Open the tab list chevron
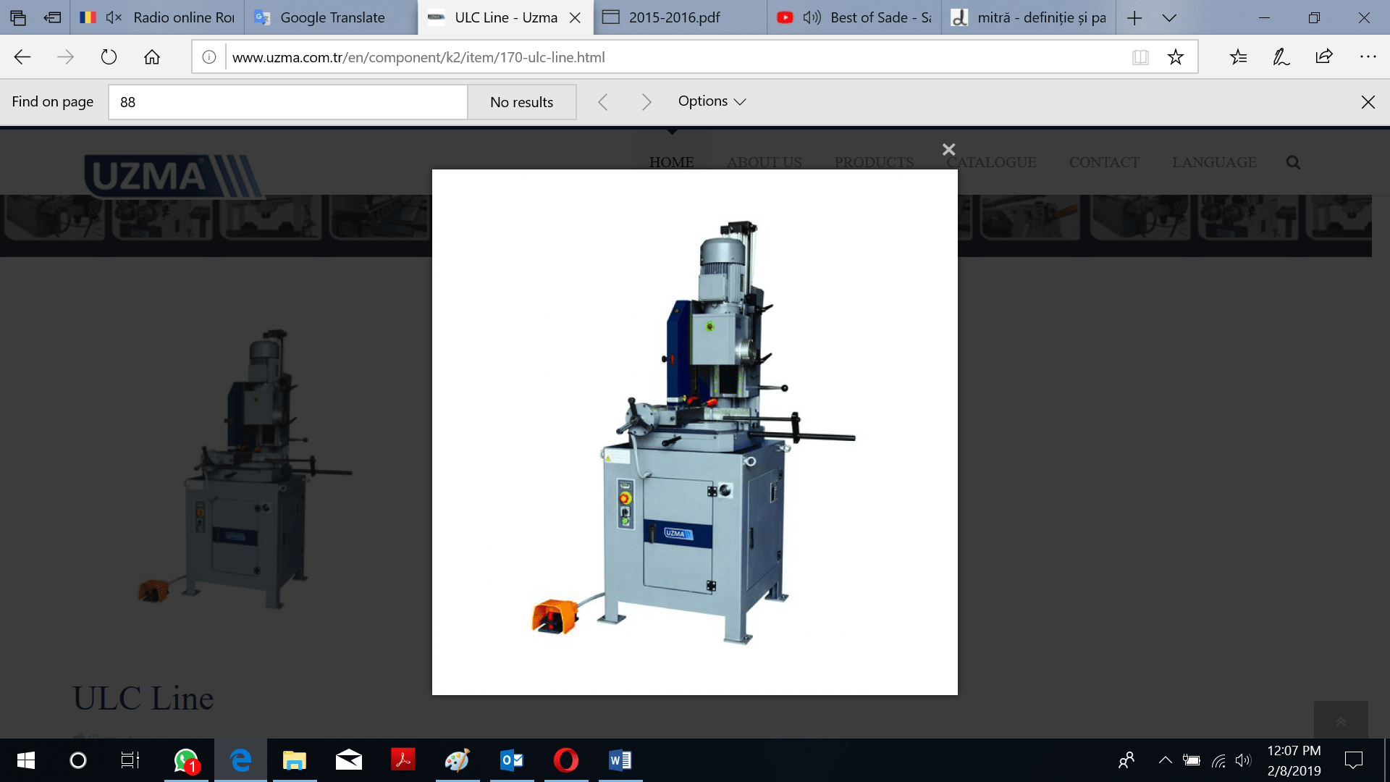The image size is (1390, 782). pyautogui.click(x=1169, y=17)
